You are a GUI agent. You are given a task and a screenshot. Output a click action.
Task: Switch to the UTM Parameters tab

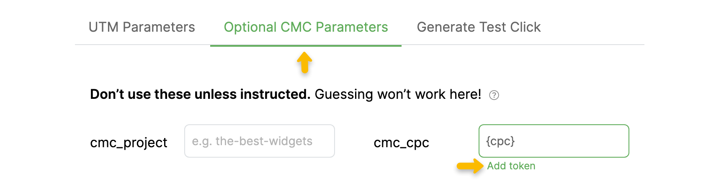[x=142, y=27]
